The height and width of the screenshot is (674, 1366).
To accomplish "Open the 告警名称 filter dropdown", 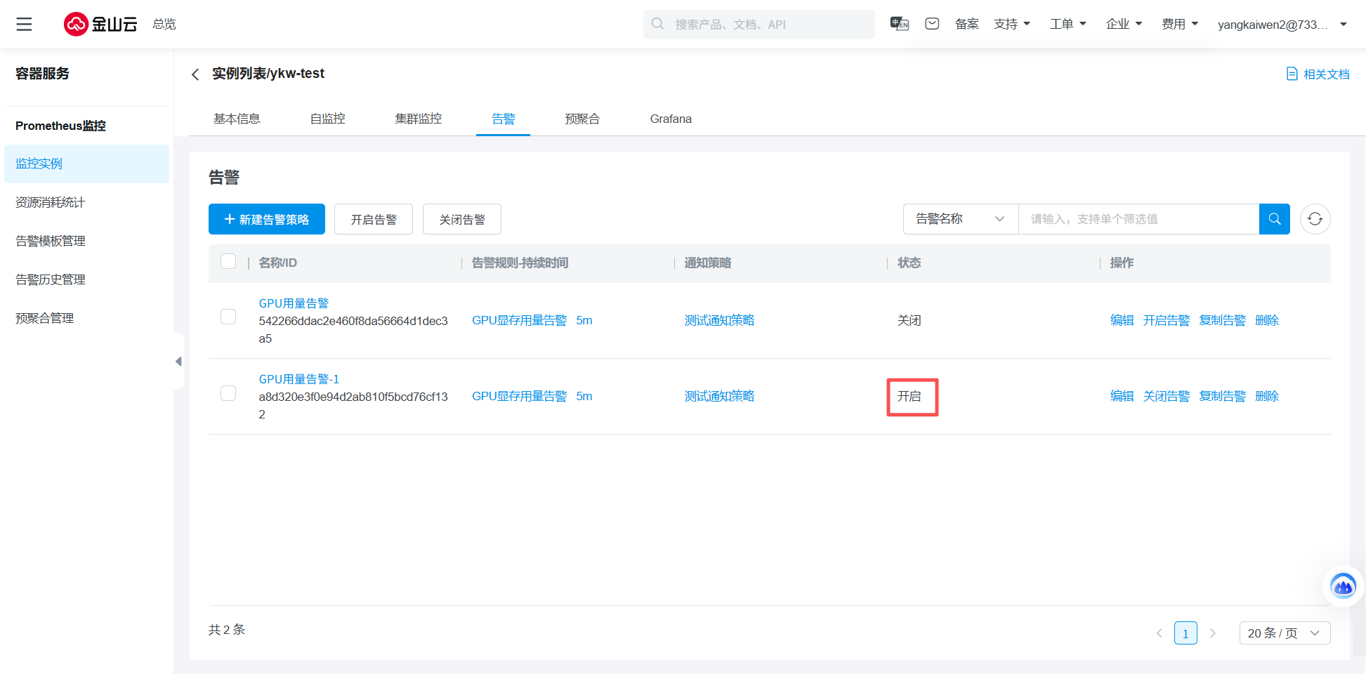I will pos(960,219).
